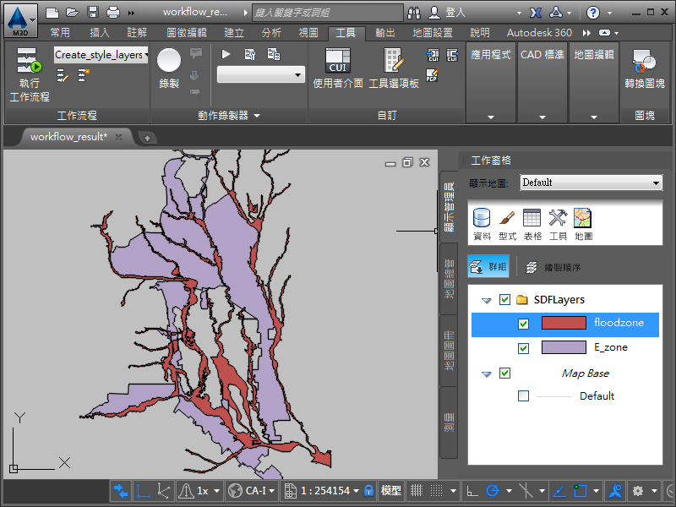The width and height of the screenshot is (676, 507).
Task: Uncheck the floodzone layer checkbox
Action: click(523, 324)
